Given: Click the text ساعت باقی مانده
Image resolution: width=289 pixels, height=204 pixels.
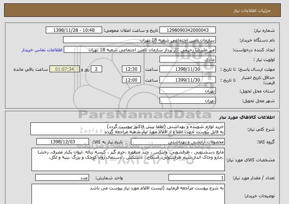Looking at the screenshot, I should coord(31,69).
